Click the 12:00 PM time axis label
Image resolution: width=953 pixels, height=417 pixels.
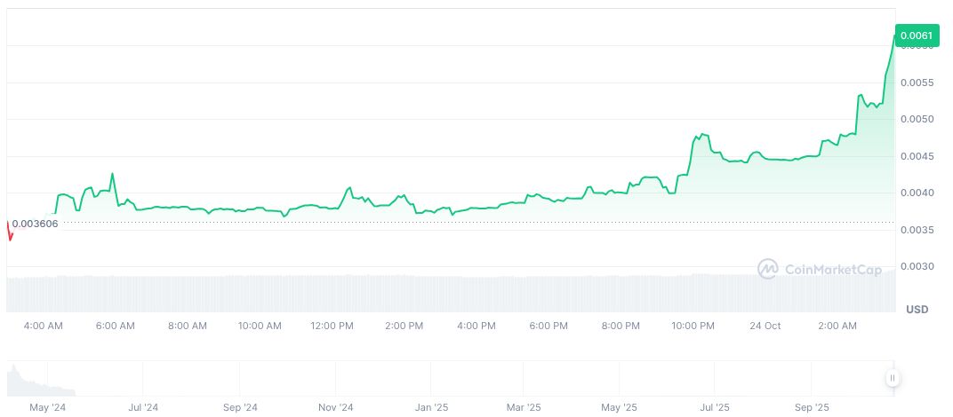332,326
